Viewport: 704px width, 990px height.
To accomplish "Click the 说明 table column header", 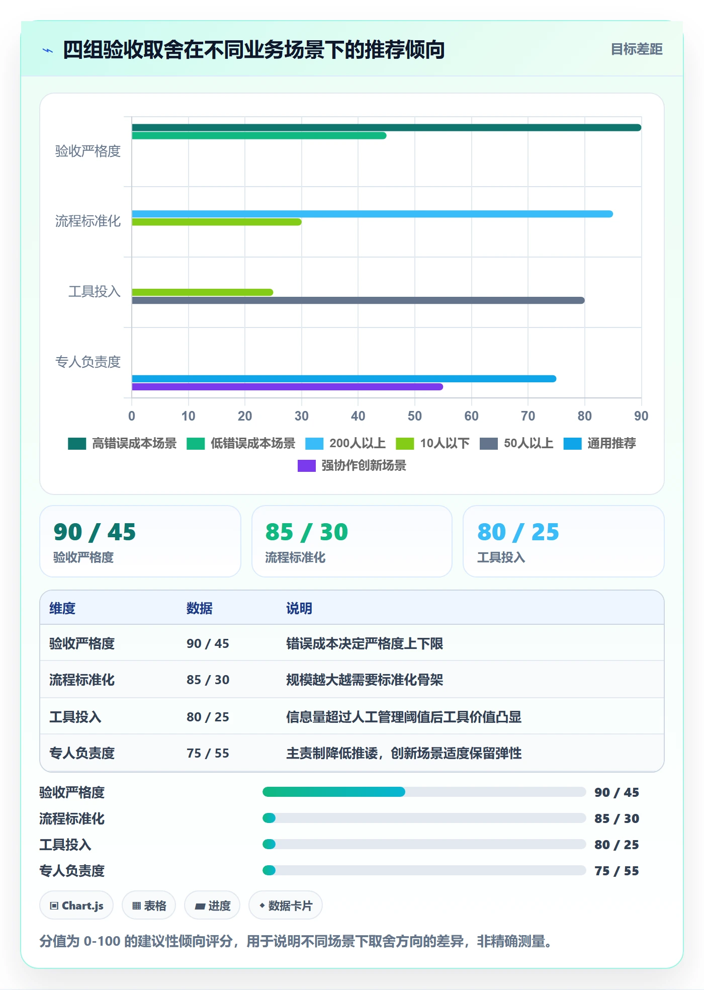I will pyautogui.click(x=299, y=608).
